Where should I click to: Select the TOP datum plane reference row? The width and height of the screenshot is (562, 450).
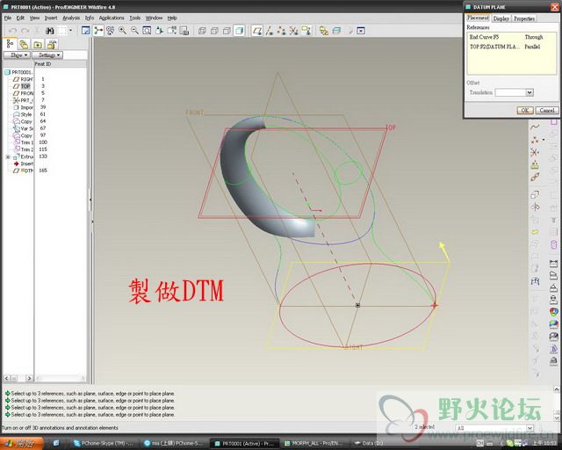511,47
